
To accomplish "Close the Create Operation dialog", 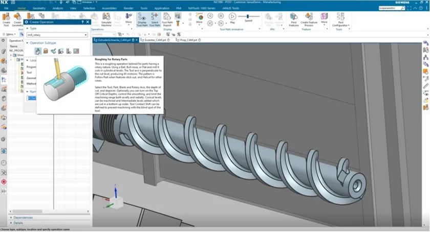I will 88,22.
